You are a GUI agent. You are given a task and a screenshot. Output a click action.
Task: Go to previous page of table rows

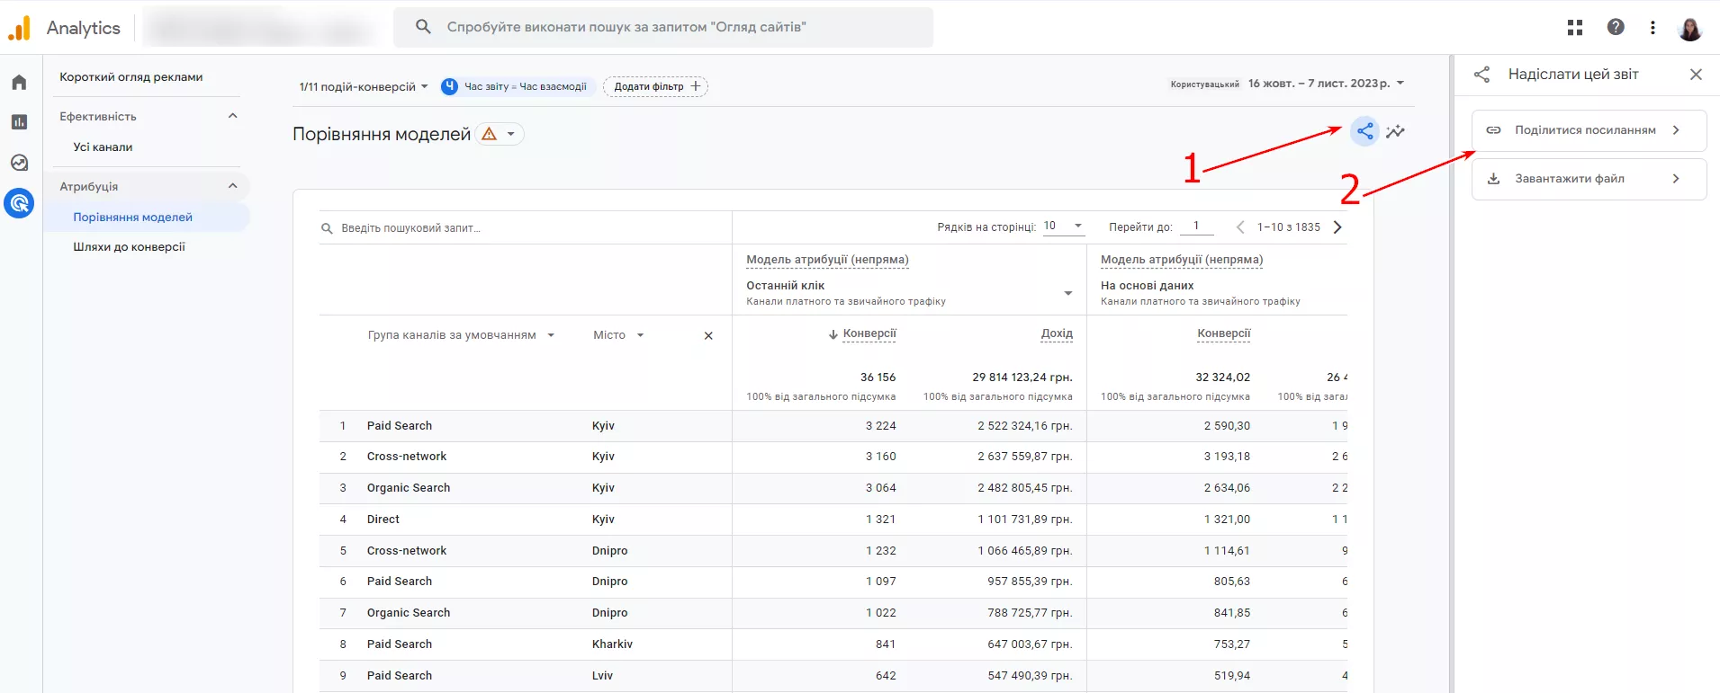(x=1240, y=227)
